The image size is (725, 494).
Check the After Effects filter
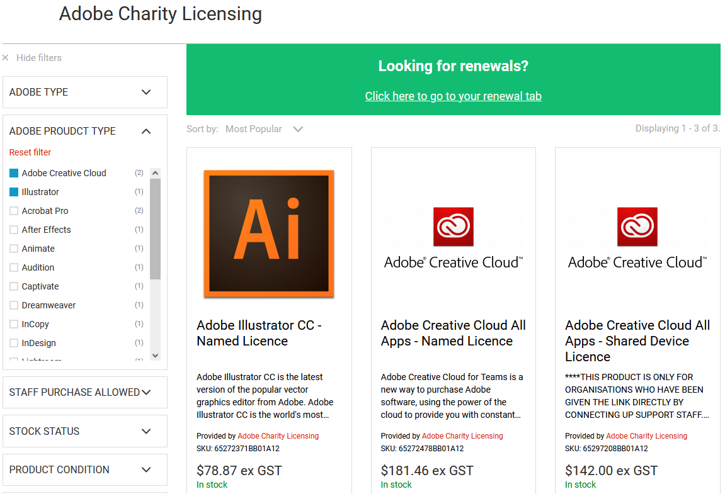(14, 230)
